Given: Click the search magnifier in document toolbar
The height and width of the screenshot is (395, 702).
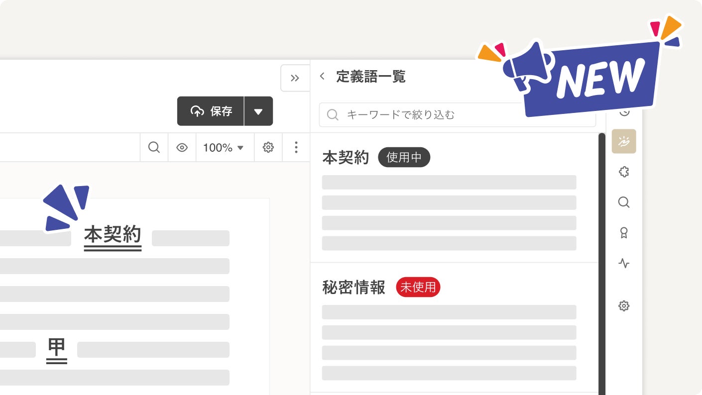Looking at the screenshot, I should click(154, 147).
